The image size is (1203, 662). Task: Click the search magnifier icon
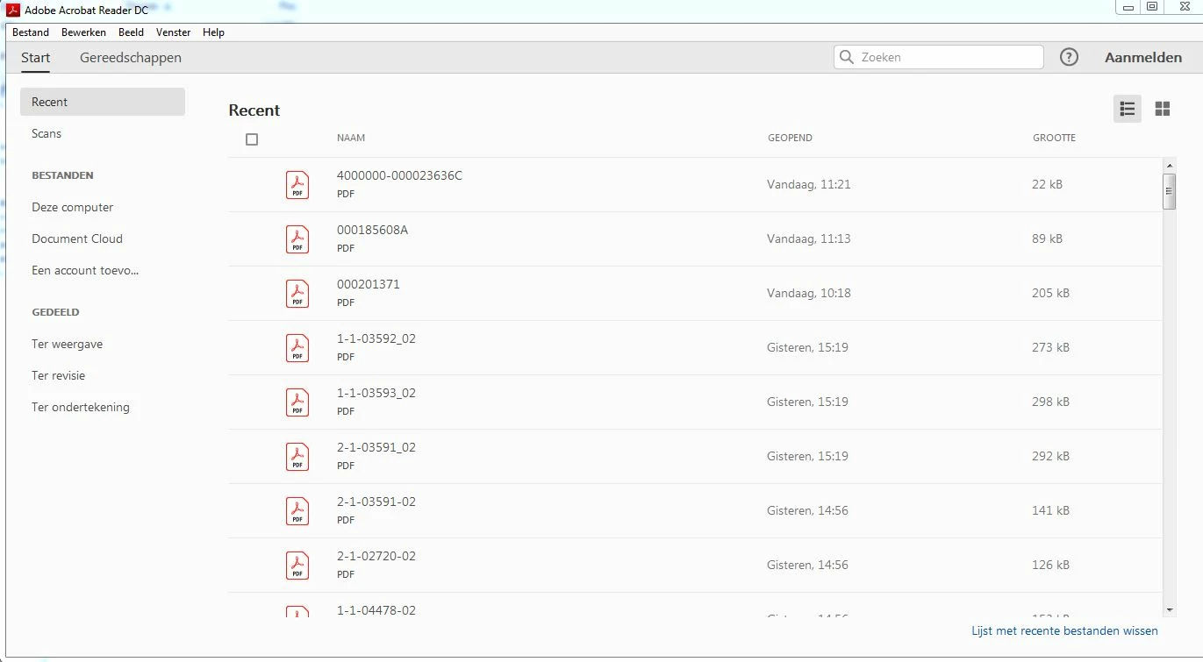point(847,57)
